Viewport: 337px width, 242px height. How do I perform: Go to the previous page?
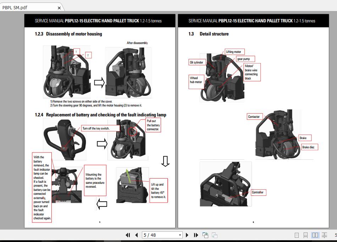tap(137, 235)
